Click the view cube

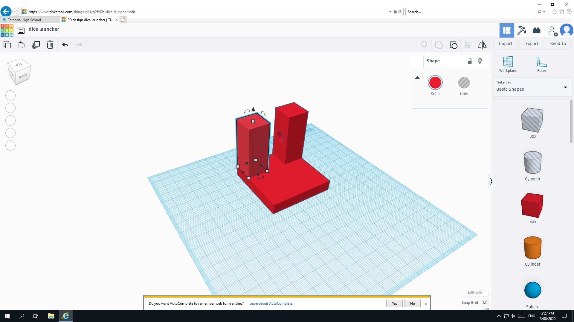(x=19, y=72)
